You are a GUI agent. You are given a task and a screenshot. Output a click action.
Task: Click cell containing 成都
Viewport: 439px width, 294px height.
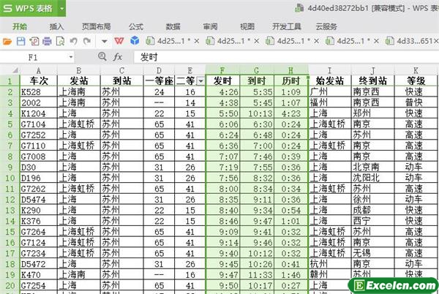[x=372, y=211]
